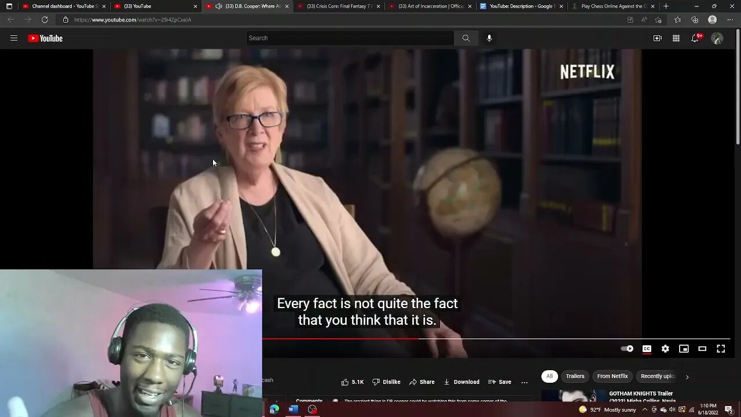Go to the YouTube home logo
The image size is (741, 417).
click(x=45, y=38)
